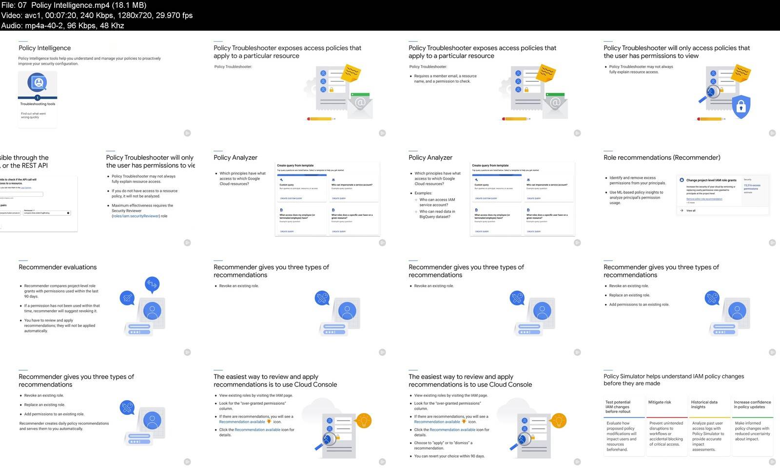Click 'Increase confidence in policy updates' column header
This screenshot has width=780, height=469.
tap(752, 404)
